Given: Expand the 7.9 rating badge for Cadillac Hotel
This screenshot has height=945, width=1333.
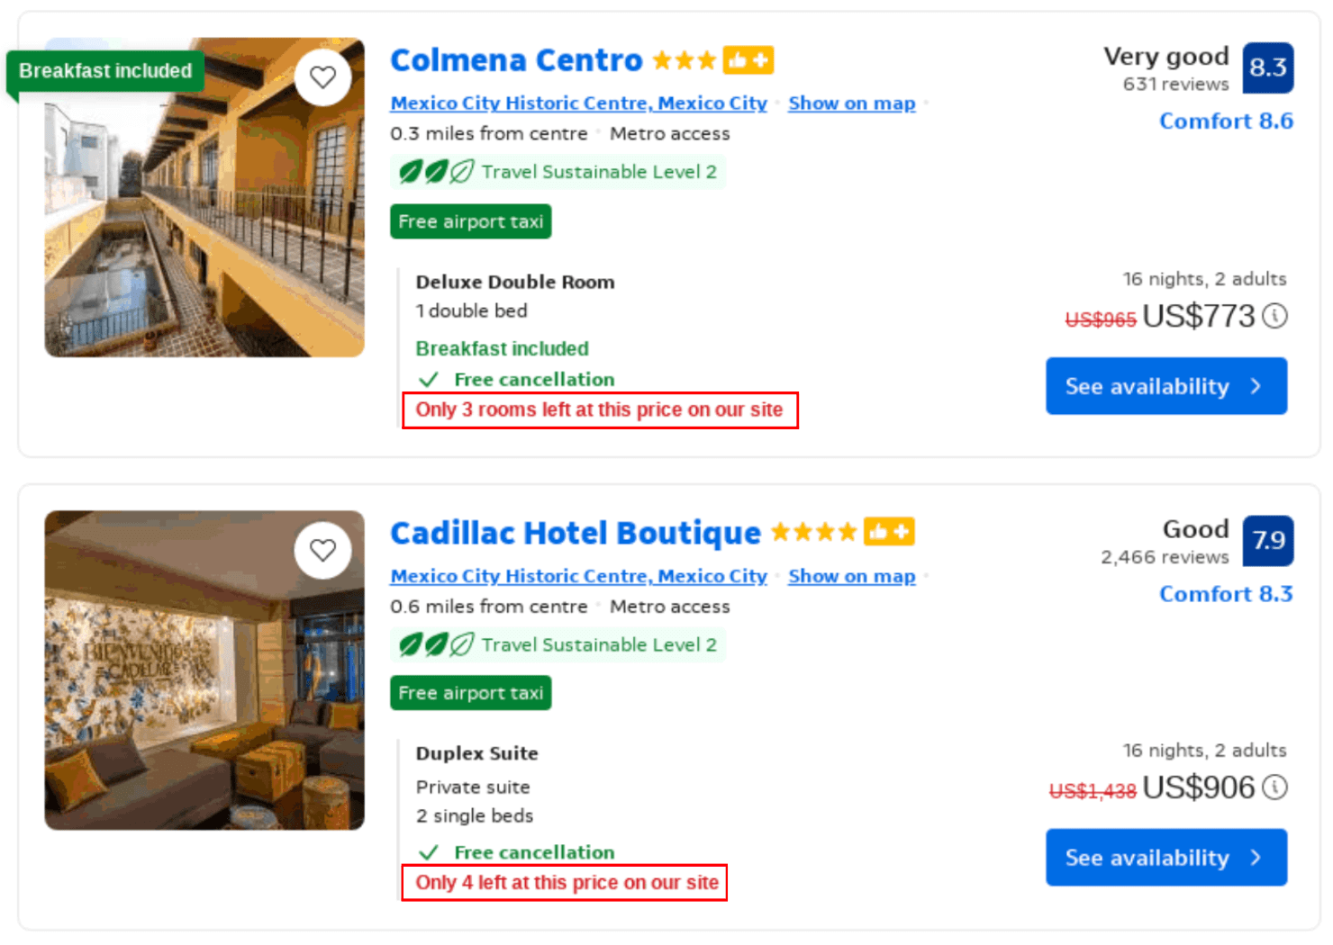Looking at the screenshot, I should [1269, 540].
